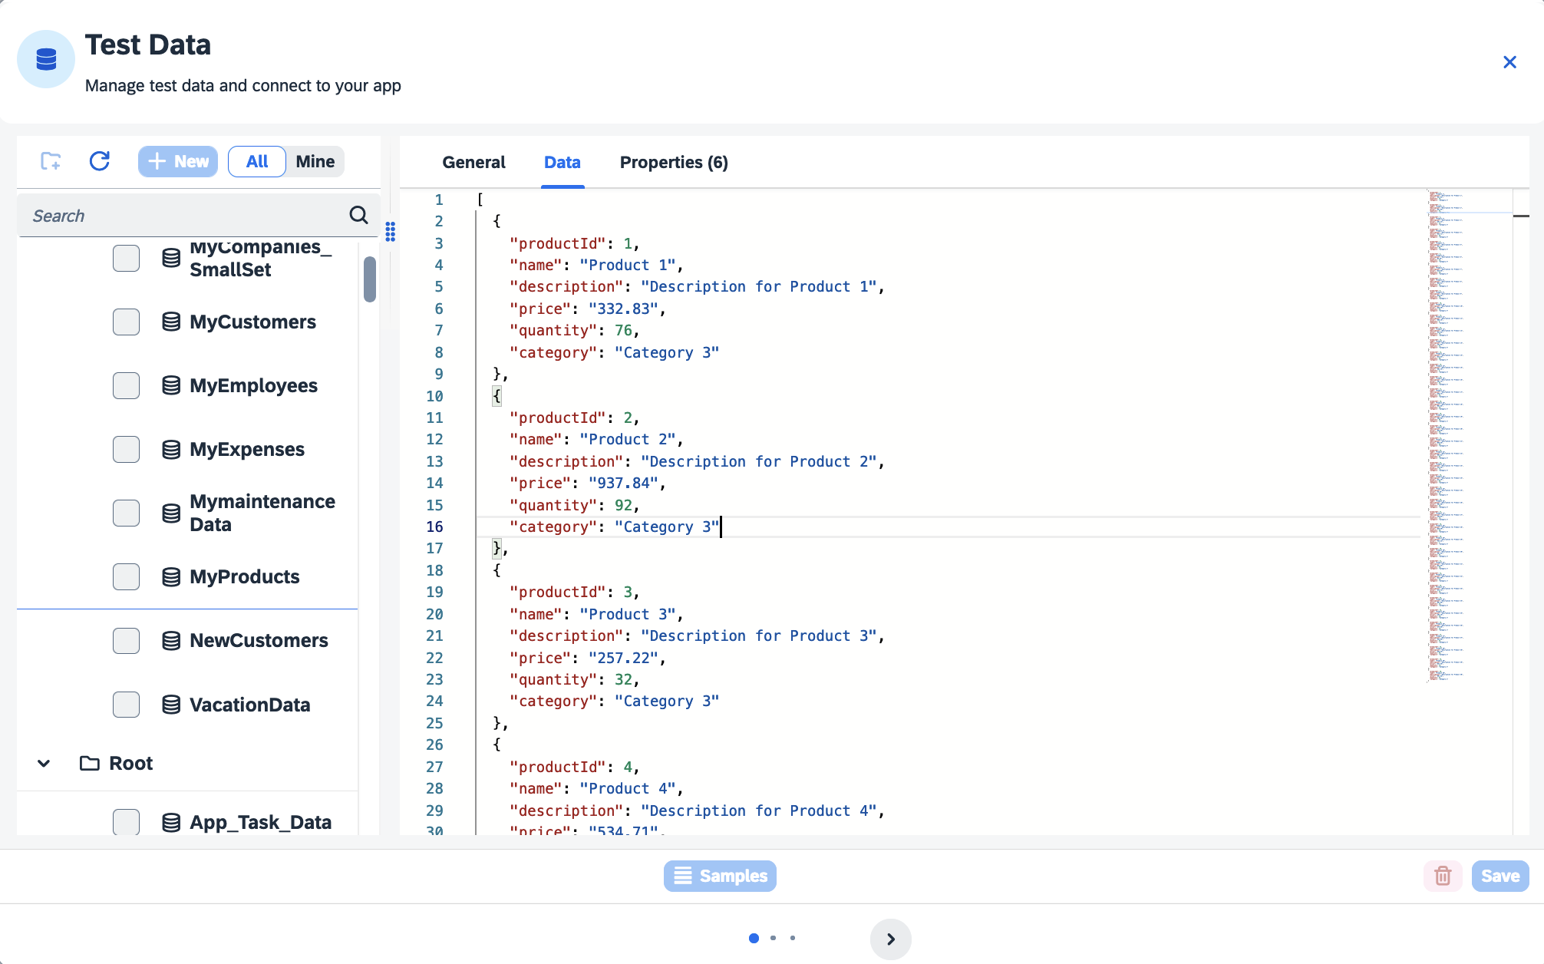Collapse the Root folder chevron
The width and height of the screenshot is (1544, 964).
[x=44, y=763]
